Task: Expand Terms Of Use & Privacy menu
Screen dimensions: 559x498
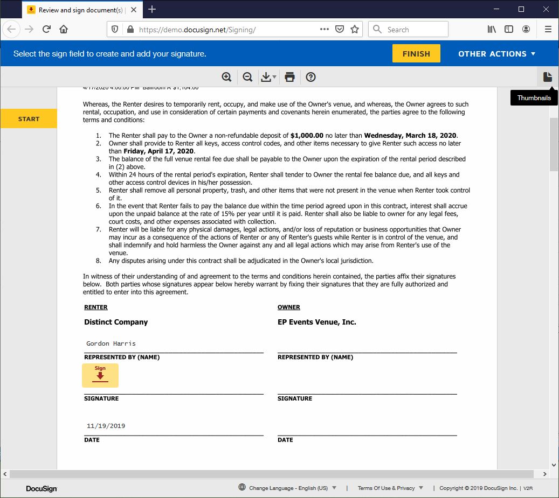Action: coord(390,488)
